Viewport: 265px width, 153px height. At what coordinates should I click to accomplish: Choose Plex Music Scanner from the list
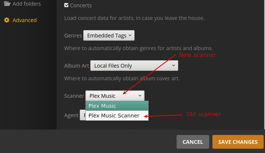(x=114, y=115)
